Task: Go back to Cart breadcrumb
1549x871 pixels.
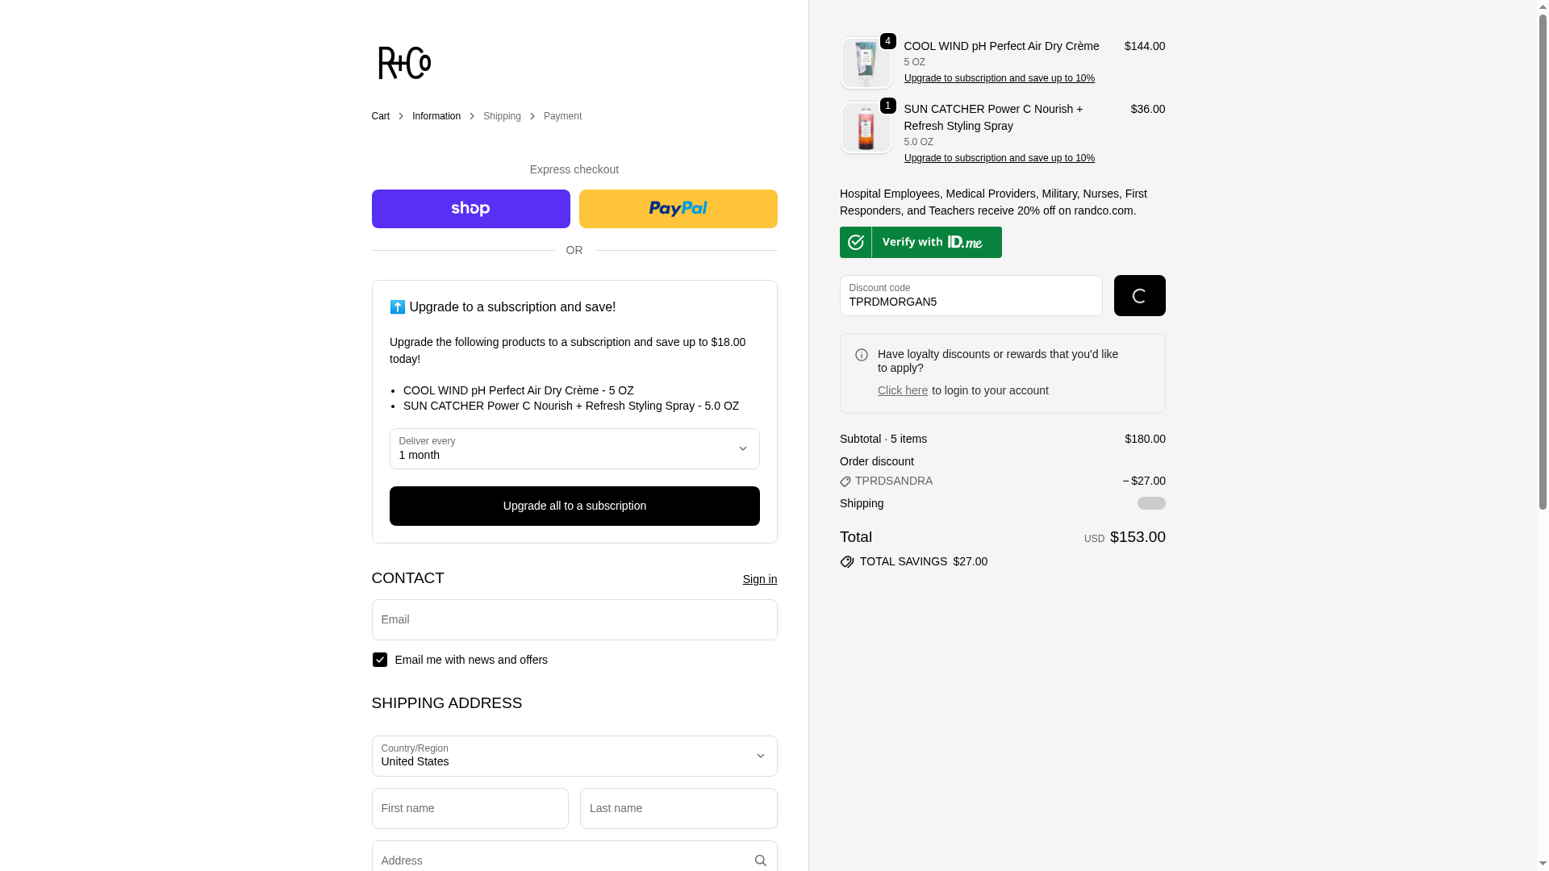Action: click(x=380, y=116)
